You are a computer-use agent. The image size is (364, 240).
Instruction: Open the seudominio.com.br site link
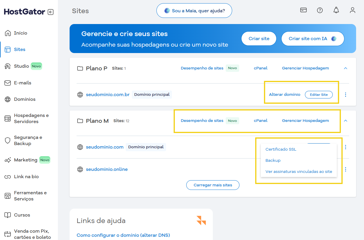click(x=108, y=95)
